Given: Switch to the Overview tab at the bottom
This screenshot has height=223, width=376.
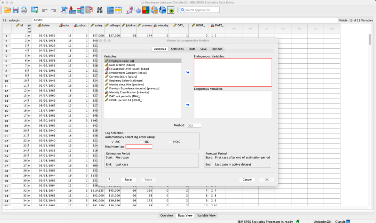Looking at the screenshot, I should [x=167, y=216].
